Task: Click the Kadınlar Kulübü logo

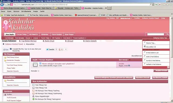Action: [18, 25]
